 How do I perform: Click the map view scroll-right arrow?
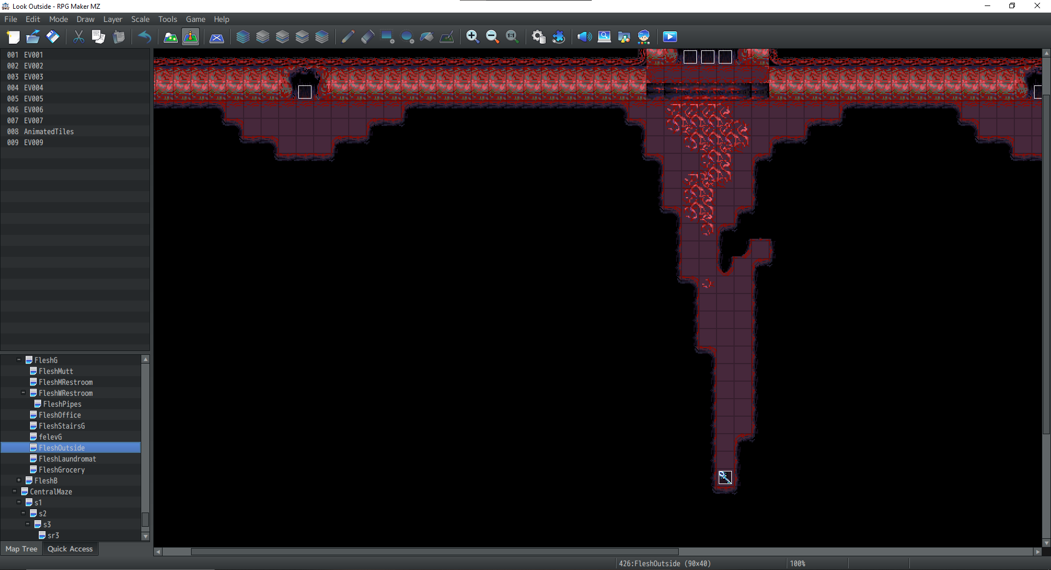point(1037,551)
